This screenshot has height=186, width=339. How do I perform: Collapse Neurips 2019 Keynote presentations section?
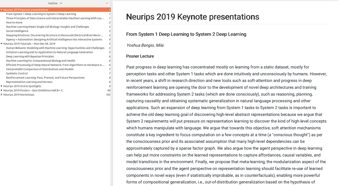[x=2, y=10]
